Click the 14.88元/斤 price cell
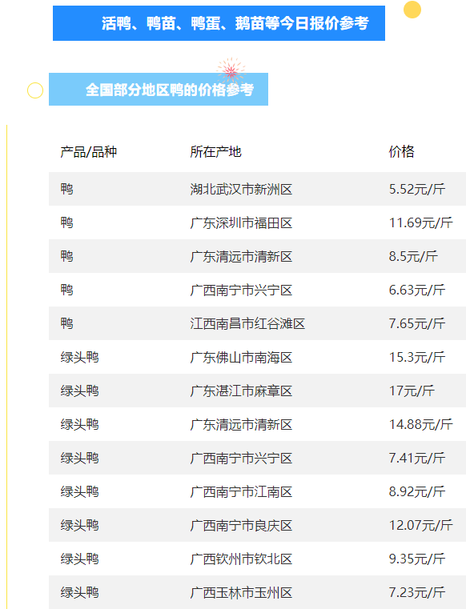 (421, 424)
